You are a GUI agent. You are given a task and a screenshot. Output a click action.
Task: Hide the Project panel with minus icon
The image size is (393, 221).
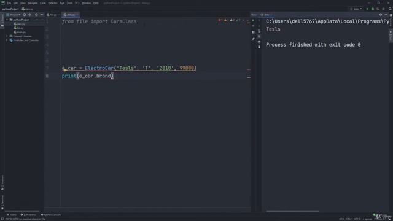[x=42, y=15]
